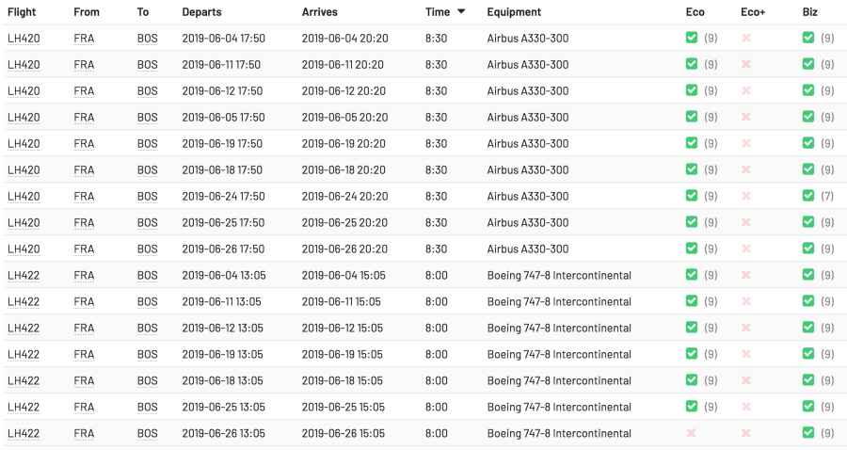Open the LH422 link departing 2019-06-25

tap(24, 407)
